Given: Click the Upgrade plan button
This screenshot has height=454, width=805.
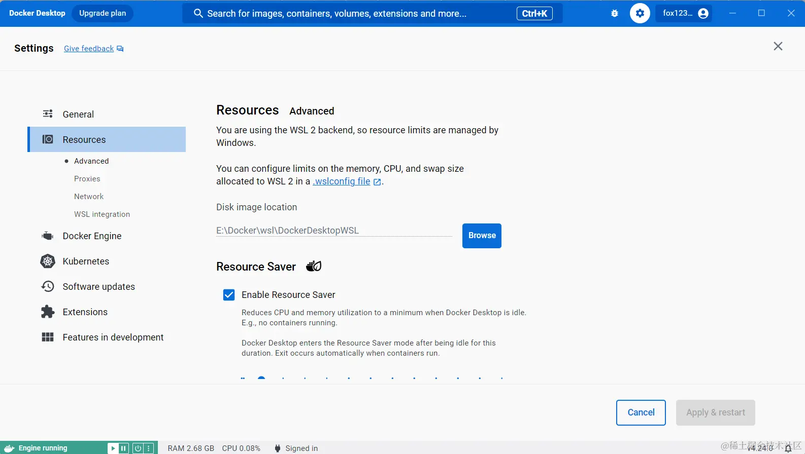Looking at the screenshot, I should [103, 13].
